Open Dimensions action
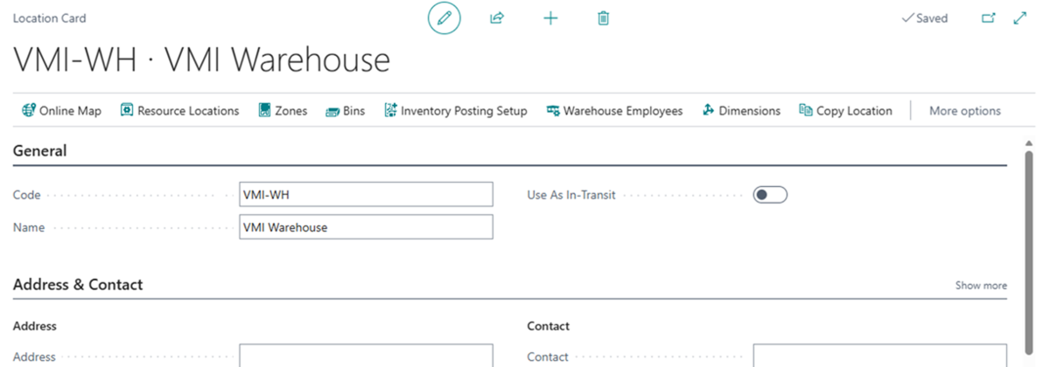 (740, 111)
